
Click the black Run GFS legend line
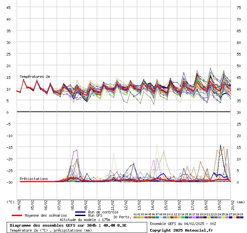tap(80, 215)
